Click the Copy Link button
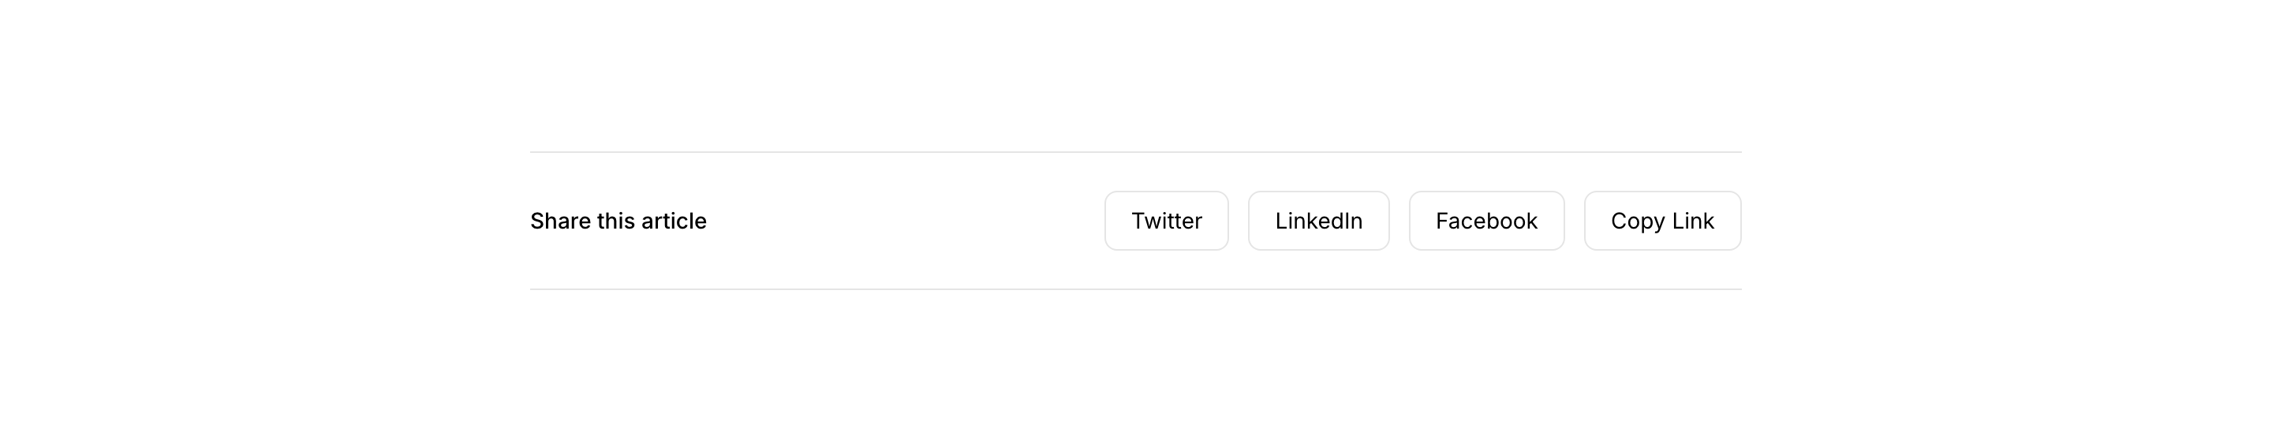 [x=1661, y=221]
